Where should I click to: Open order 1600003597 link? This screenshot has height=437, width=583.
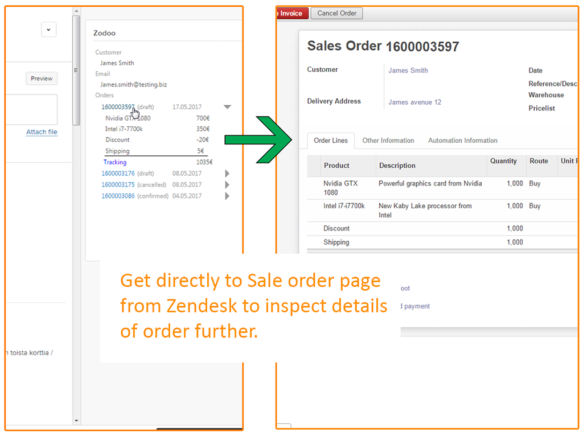coord(118,107)
